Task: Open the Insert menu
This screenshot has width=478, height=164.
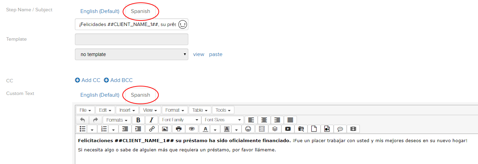Action: click(x=127, y=110)
